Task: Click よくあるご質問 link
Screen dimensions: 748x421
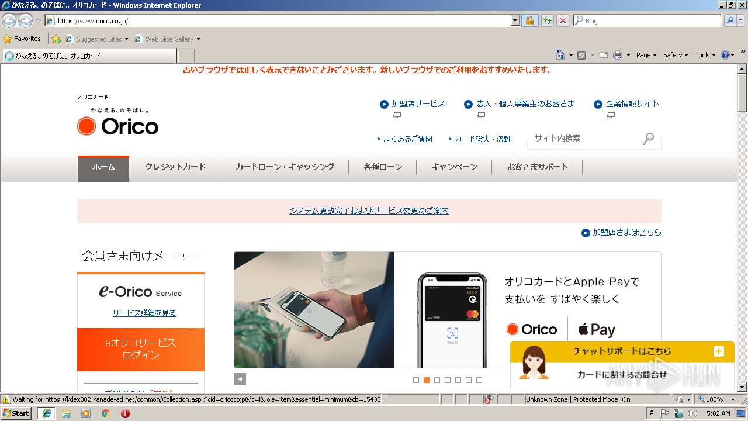Action: tap(408, 139)
